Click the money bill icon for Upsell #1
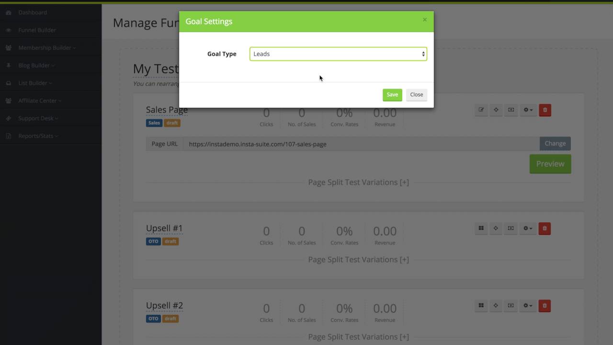Screen dimensions: 613x345 pyautogui.click(x=511, y=229)
